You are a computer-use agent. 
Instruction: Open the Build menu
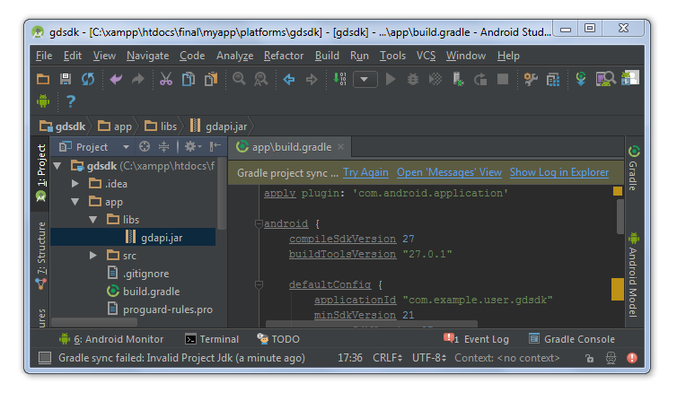tap(327, 56)
